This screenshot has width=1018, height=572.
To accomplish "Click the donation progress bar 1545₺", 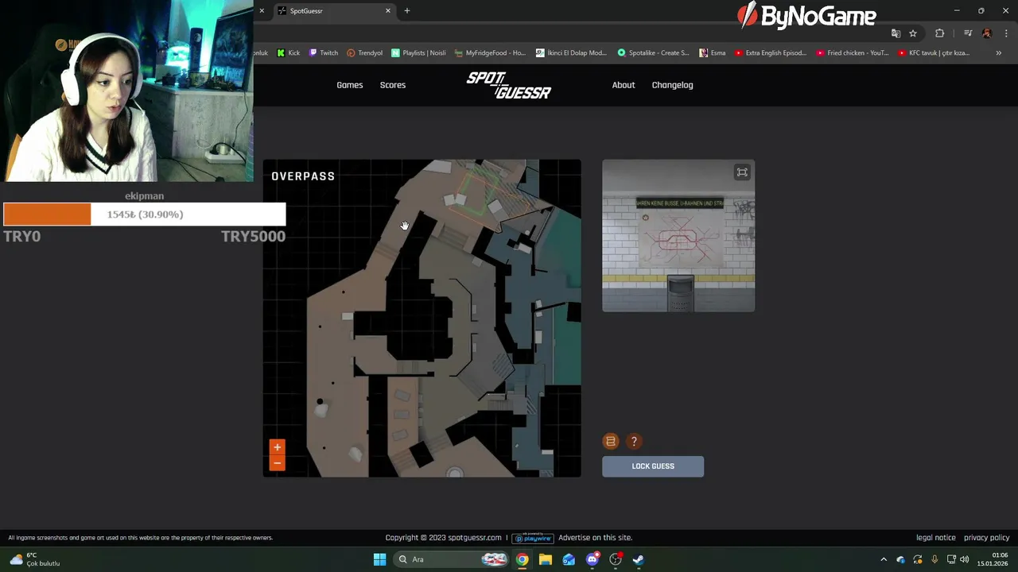I will coord(145,214).
